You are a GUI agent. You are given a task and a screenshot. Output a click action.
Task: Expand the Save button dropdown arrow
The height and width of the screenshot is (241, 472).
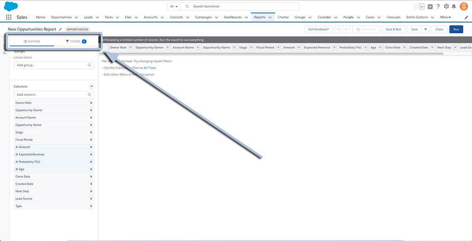pos(425,29)
